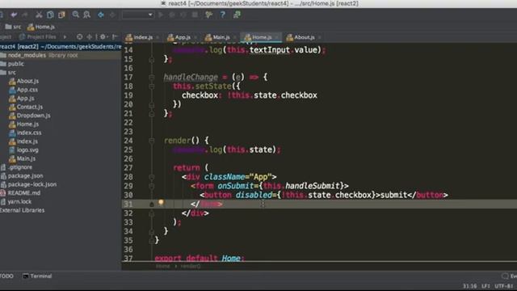Click the UTF-8 encoding in the status bar
The width and height of the screenshot is (517, 291).
pyautogui.click(x=503, y=286)
